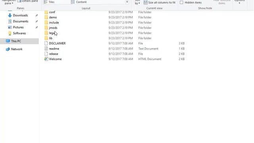
Task: Click the DISCLAIMER file icon
Action: pyautogui.click(x=46, y=43)
